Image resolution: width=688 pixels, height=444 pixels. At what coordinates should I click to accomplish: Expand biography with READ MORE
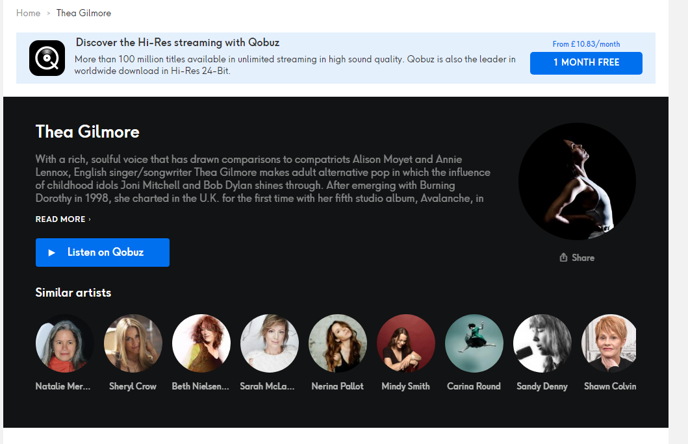pyautogui.click(x=63, y=219)
